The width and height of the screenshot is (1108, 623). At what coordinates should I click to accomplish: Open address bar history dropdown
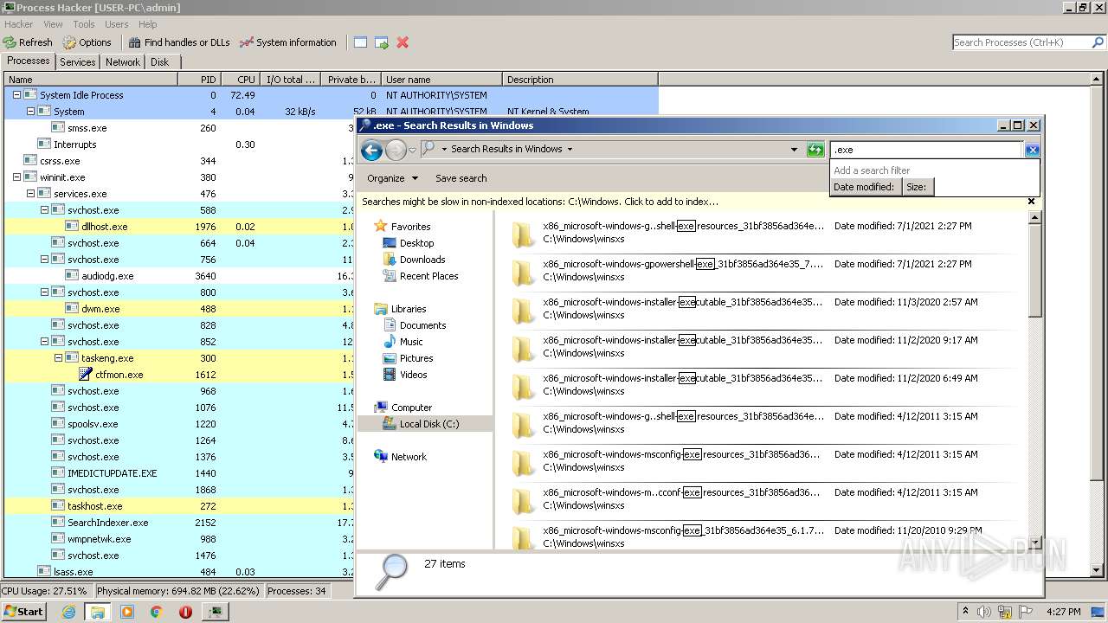[x=794, y=150]
